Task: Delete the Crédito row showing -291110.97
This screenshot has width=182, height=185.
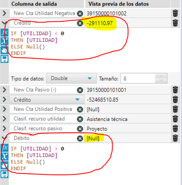Action: coord(175,23)
